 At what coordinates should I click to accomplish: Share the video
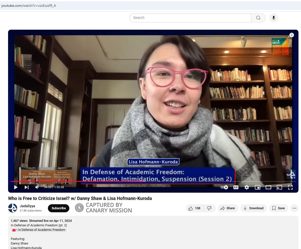(x=228, y=208)
